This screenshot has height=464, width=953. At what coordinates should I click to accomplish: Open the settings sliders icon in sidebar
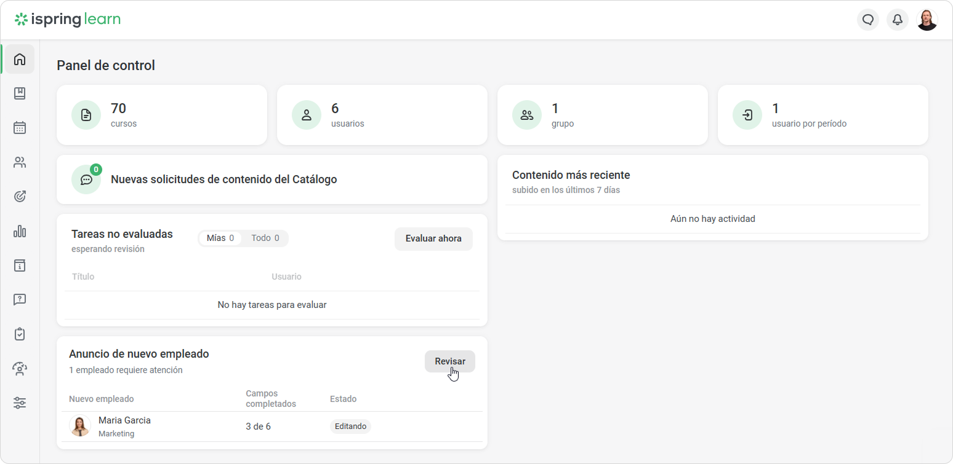pyautogui.click(x=20, y=403)
